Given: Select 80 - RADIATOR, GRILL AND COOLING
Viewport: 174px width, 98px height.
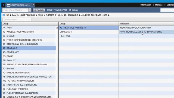Looking at the screenshot, I should pos(29,85).
